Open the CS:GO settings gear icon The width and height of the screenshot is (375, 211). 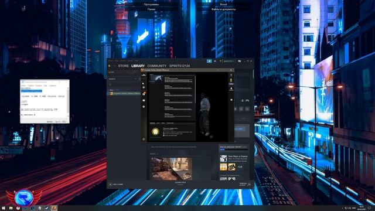click(x=144, y=107)
